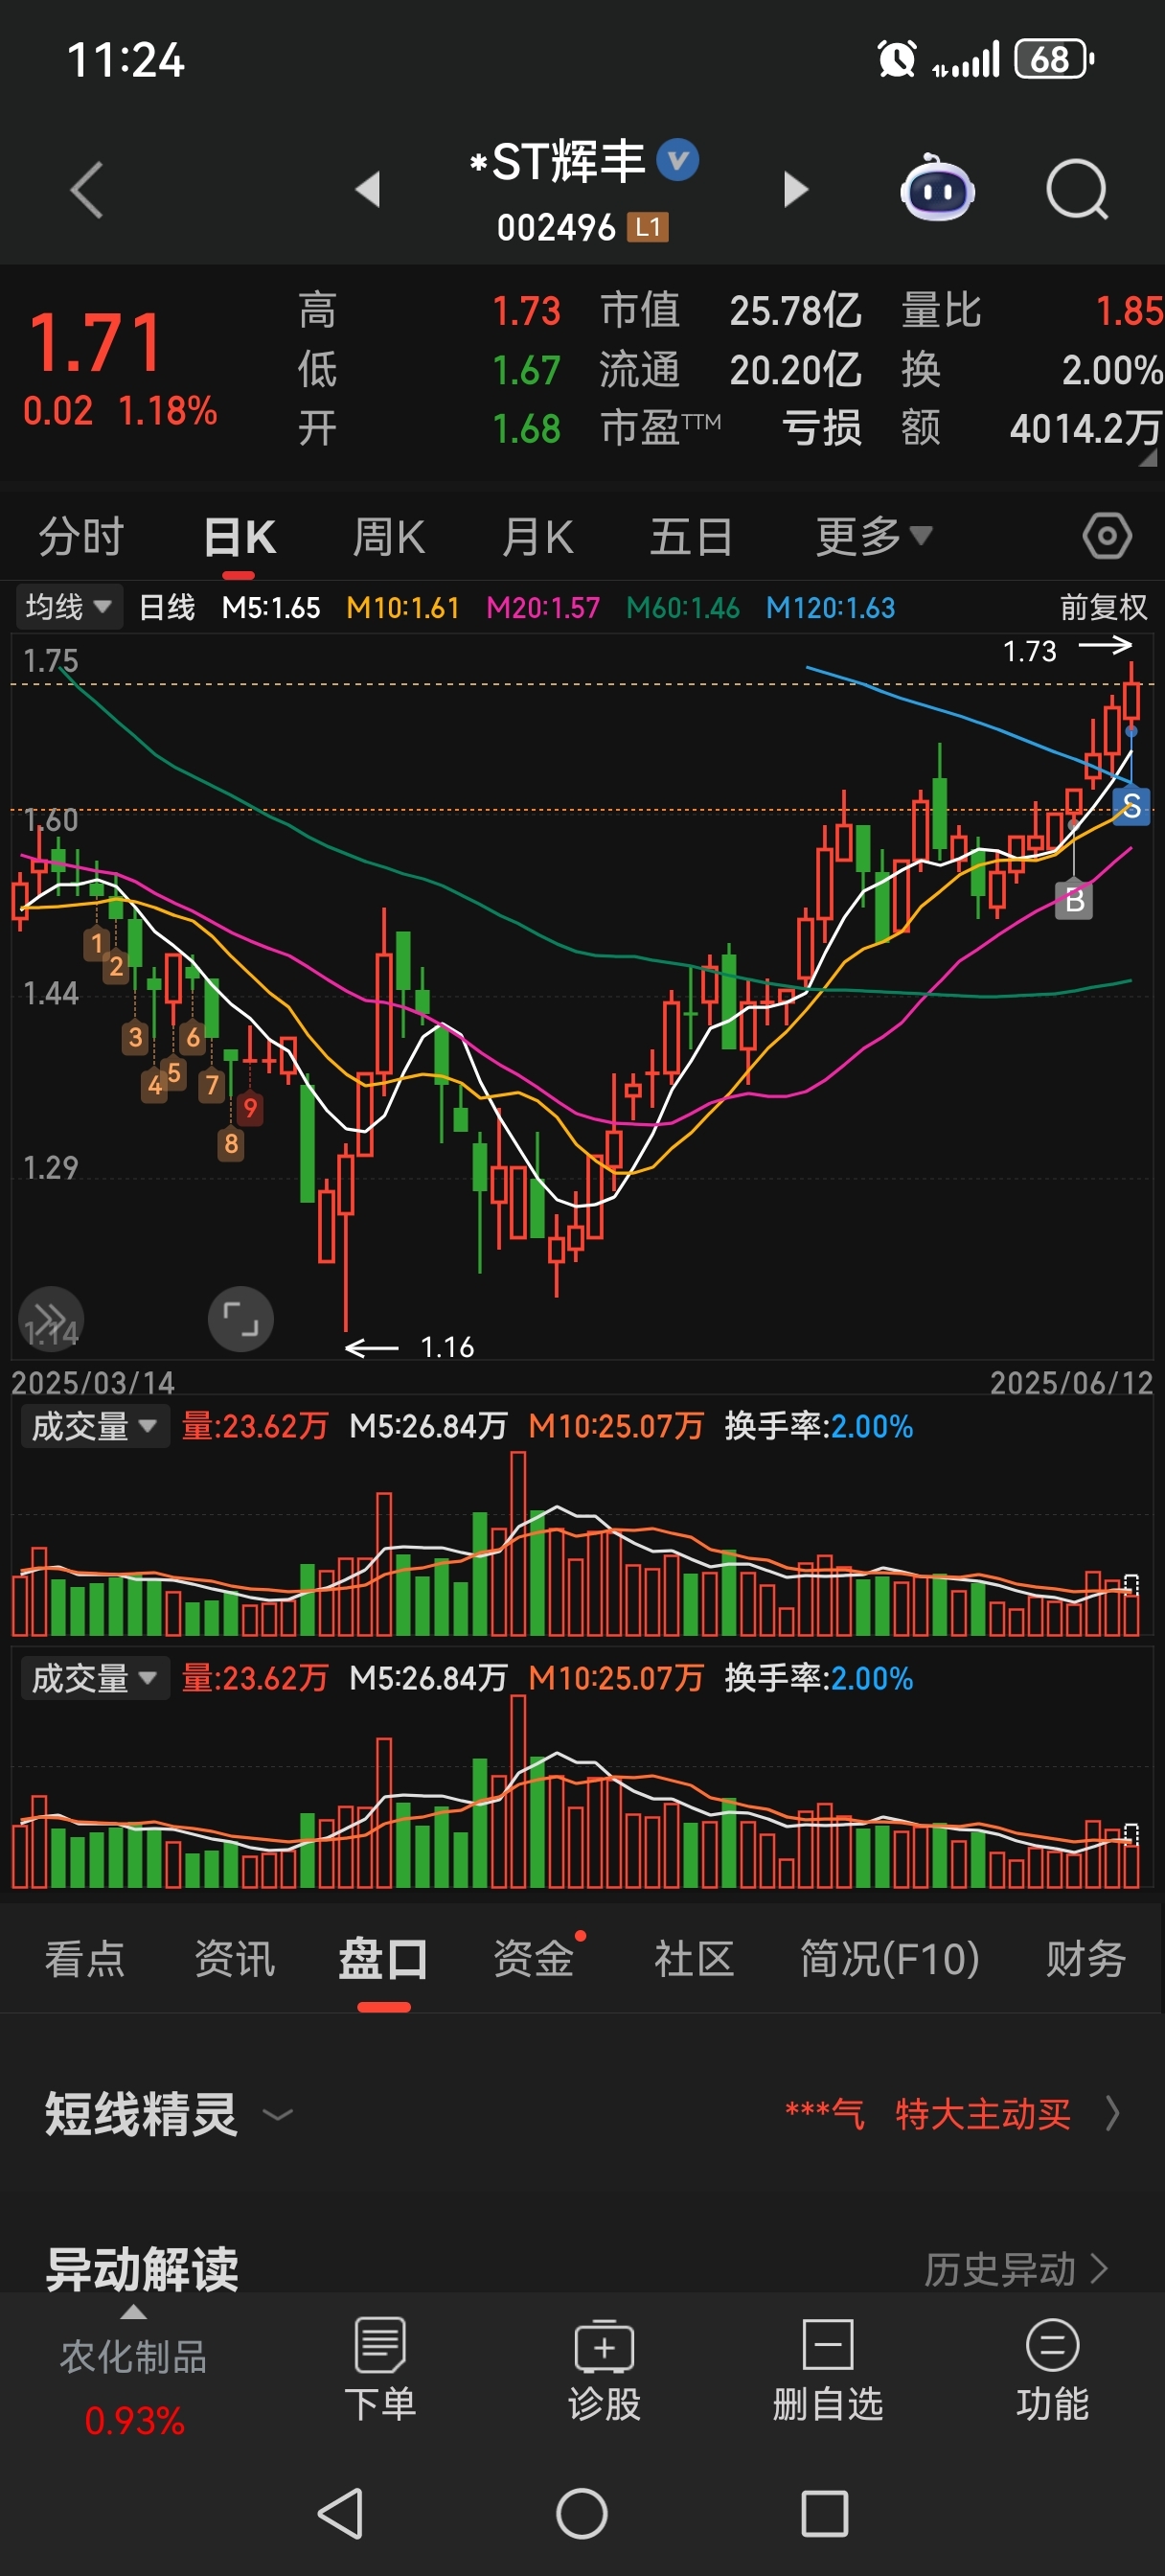The image size is (1165, 2576).
Task: Tap M10:1.61 moving average label
Action: pyautogui.click(x=403, y=607)
